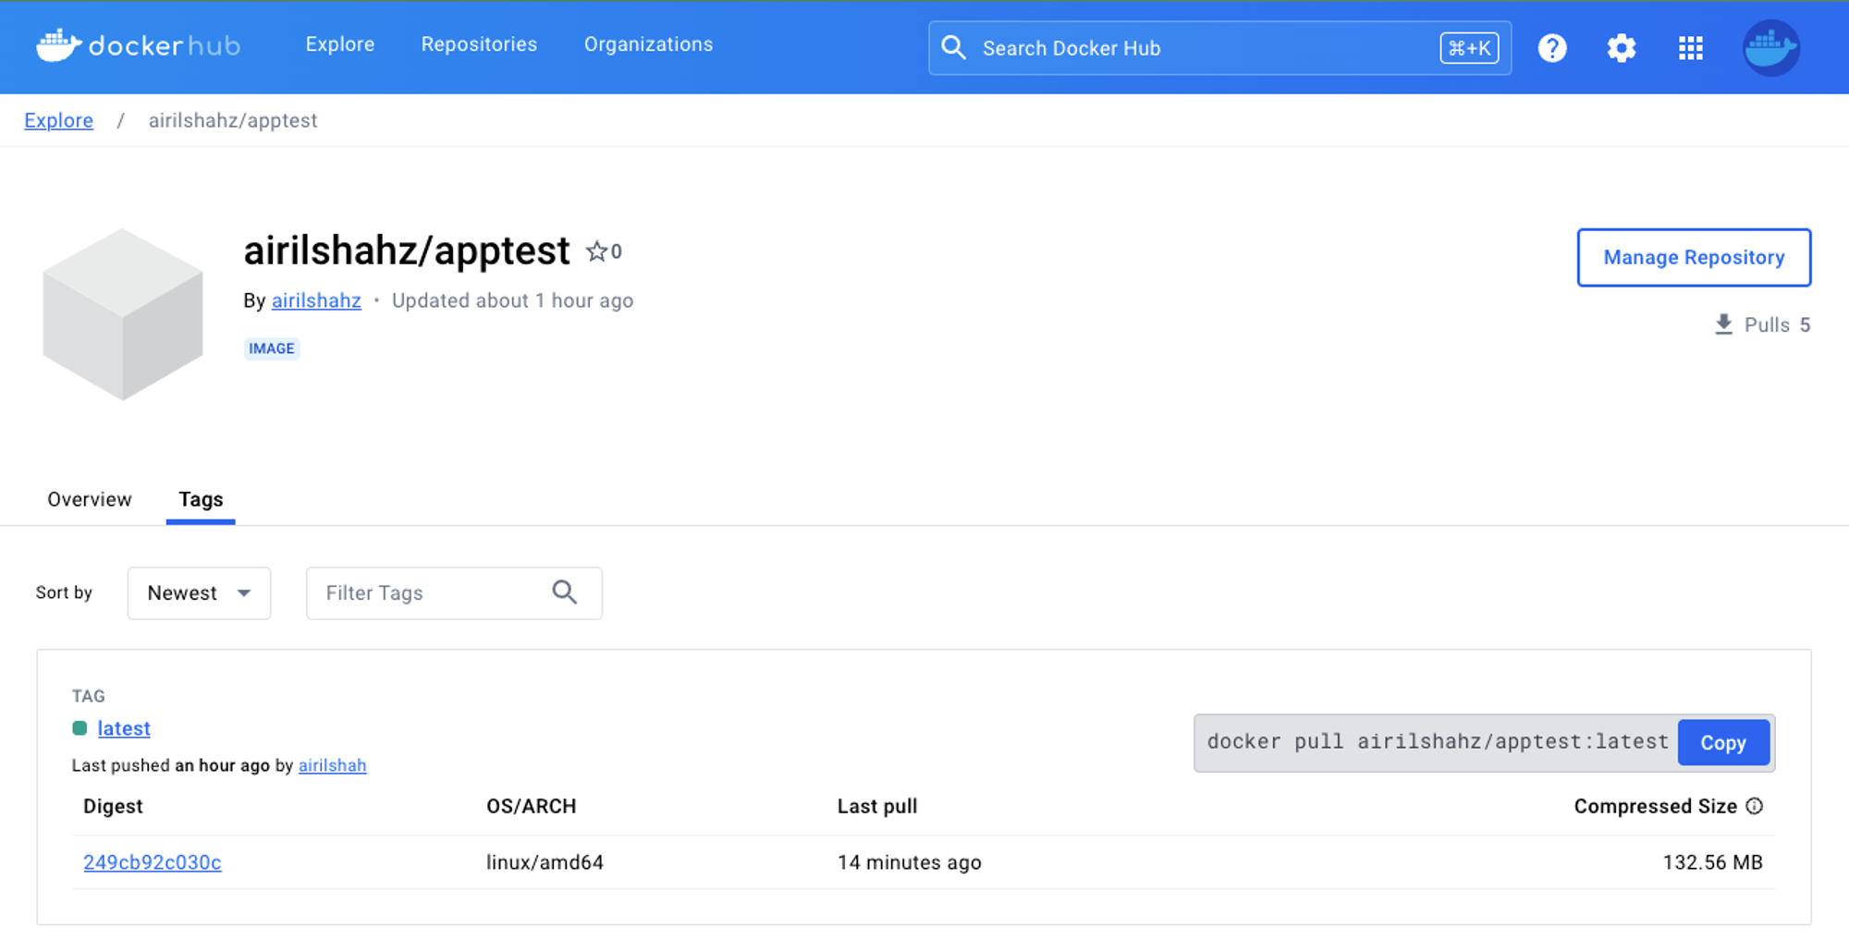Click the Updated about 1 hour ago text
The image size is (1849, 952).
(512, 300)
